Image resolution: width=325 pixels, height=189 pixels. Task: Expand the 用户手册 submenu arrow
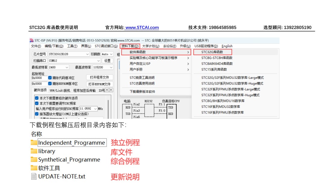(x=188, y=70)
